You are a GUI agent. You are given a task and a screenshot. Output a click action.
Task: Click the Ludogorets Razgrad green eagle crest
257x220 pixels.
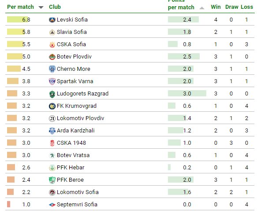[x=52, y=94]
